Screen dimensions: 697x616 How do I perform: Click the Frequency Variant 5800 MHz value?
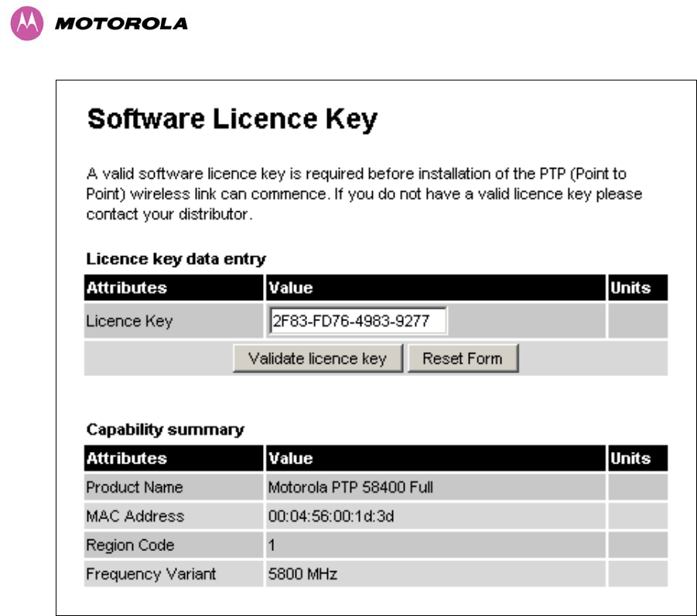click(x=302, y=574)
